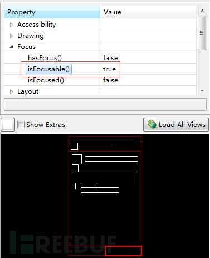This screenshot has height=258, width=210.
Task: Expand the Drawing property group
Action: coord(11,36)
